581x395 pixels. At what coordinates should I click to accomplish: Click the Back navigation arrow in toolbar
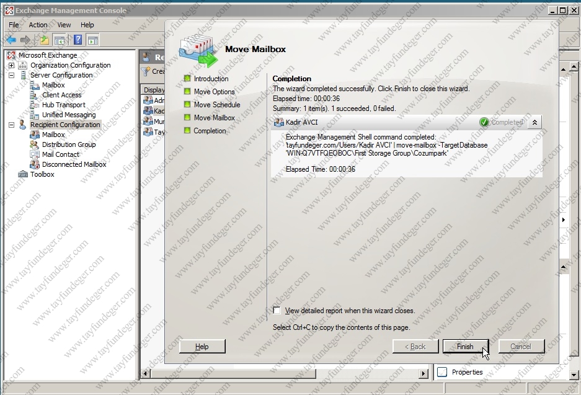11,40
